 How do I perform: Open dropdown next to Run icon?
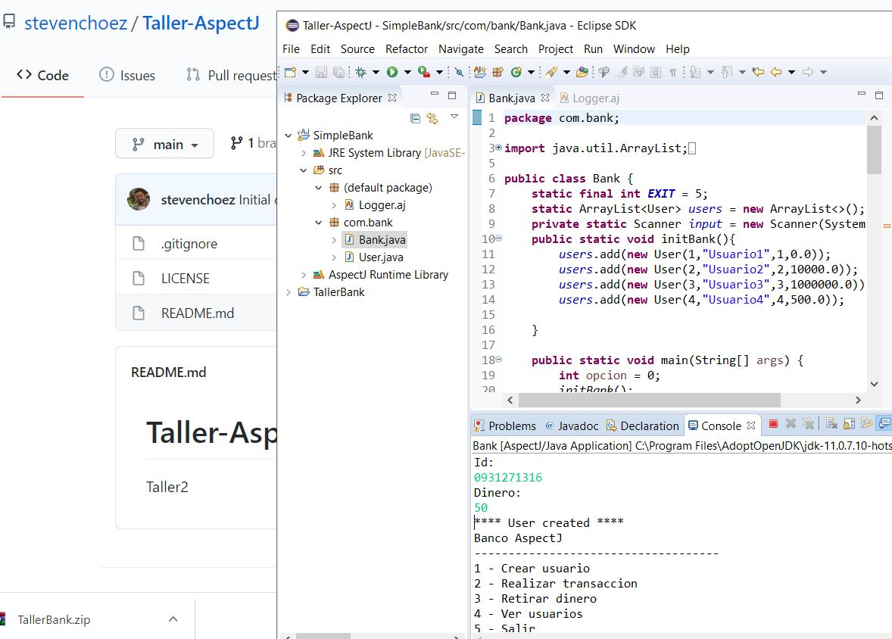(407, 72)
